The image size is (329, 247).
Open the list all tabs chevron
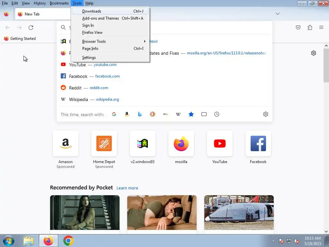(277, 14)
